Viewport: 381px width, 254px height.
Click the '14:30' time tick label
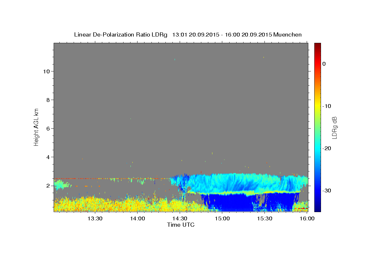pyautogui.click(x=180, y=218)
